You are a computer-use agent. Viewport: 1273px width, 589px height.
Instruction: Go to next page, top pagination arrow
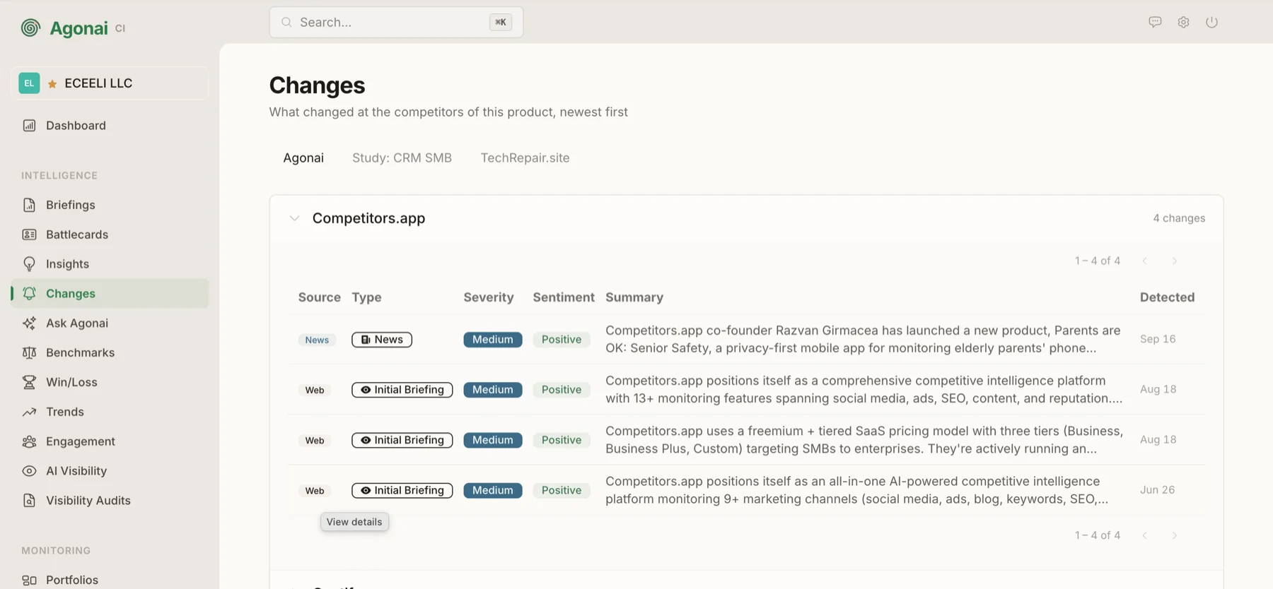coord(1174,261)
